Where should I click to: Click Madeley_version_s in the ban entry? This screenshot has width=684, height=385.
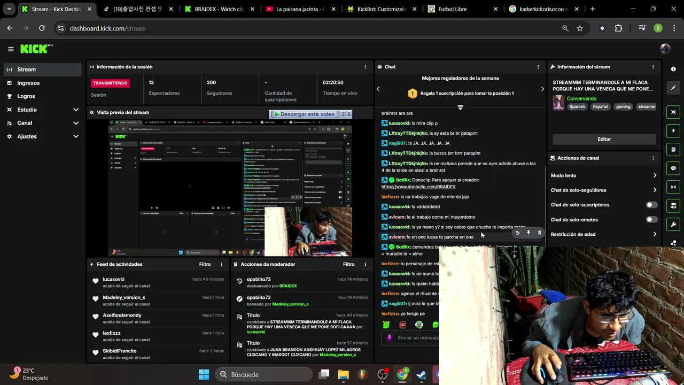pyautogui.click(x=290, y=304)
